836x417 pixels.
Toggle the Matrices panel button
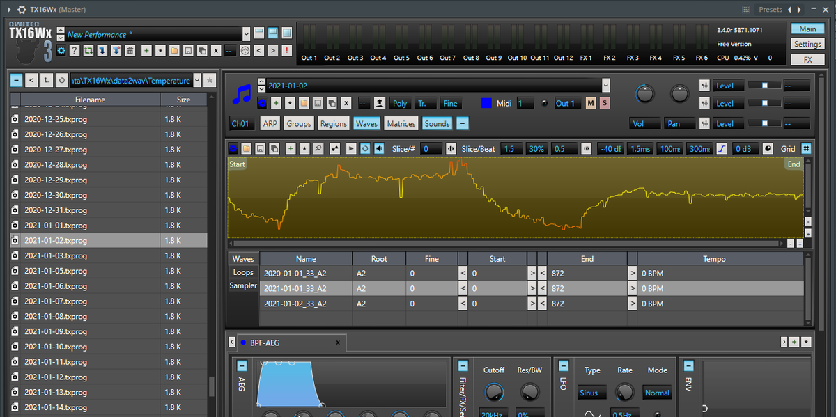(401, 123)
